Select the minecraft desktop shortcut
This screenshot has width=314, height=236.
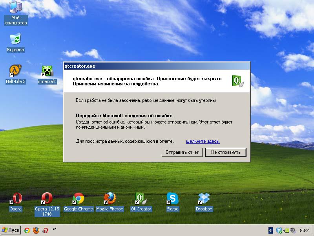(x=47, y=75)
